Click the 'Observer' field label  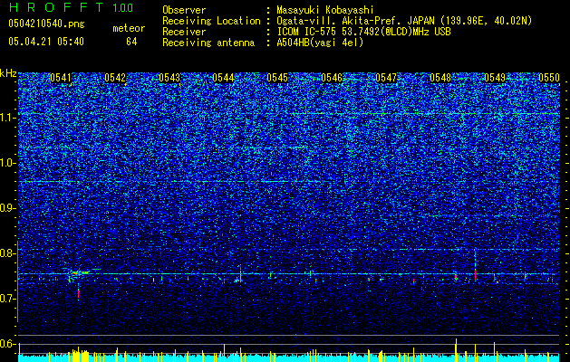[x=184, y=10]
